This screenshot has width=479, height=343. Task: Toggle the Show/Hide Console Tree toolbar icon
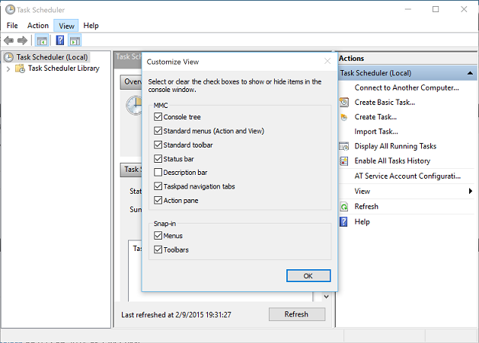pyautogui.click(x=42, y=40)
